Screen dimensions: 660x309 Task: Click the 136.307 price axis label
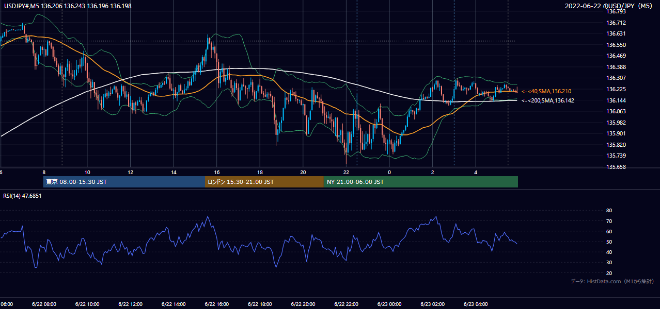pyautogui.click(x=617, y=78)
